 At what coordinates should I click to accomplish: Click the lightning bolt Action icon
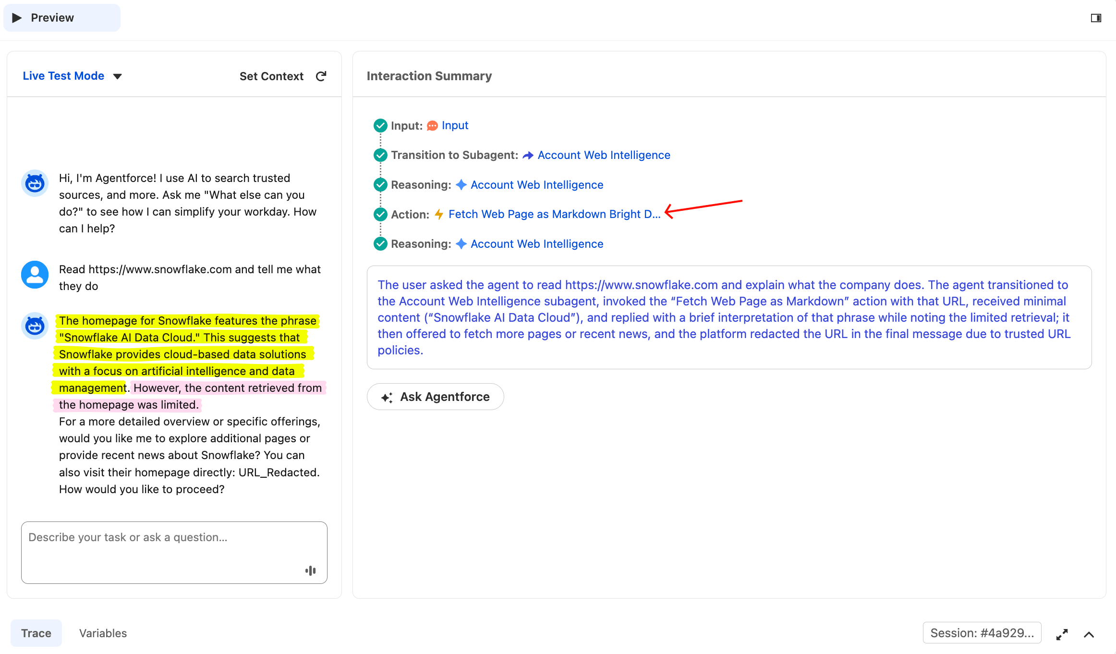coord(438,215)
